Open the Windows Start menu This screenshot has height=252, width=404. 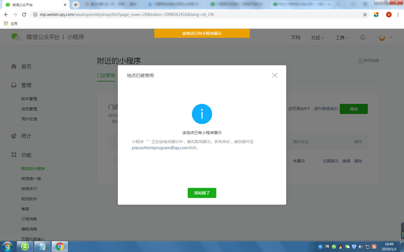(x=7, y=247)
